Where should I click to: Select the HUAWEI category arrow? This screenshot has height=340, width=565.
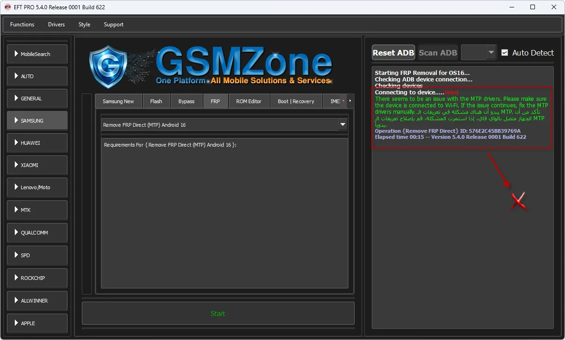pos(17,143)
